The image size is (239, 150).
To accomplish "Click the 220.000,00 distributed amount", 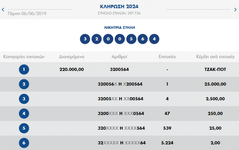I will [72, 70].
